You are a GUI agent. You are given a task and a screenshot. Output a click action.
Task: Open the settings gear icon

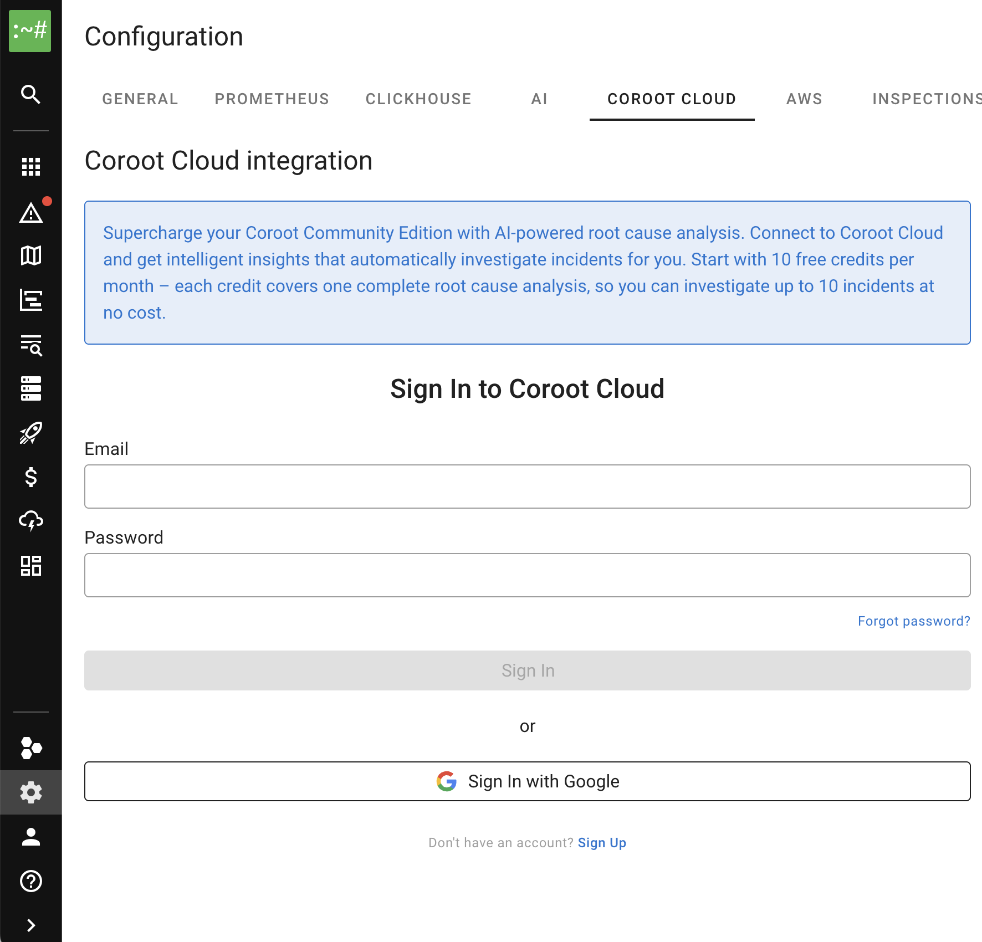click(31, 792)
